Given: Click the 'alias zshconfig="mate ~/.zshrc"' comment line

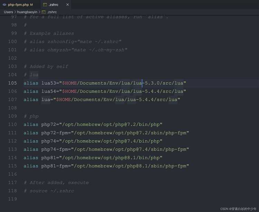Looking at the screenshot, I should tap(73, 42).
